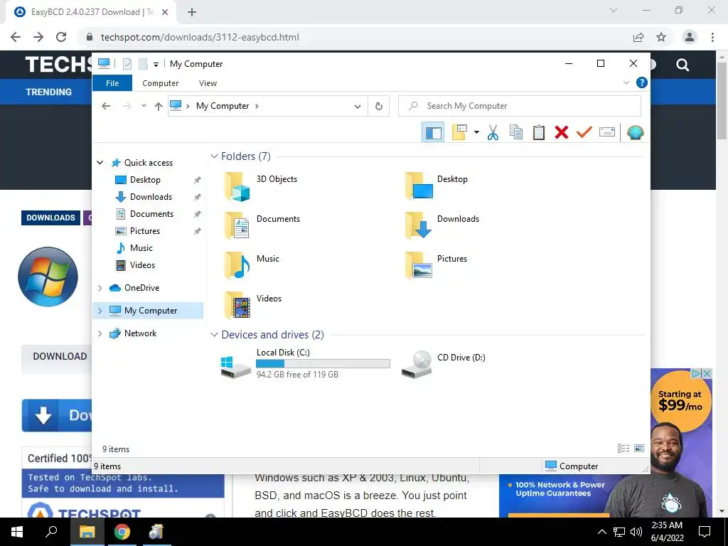This screenshot has width=728, height=546.
Task: Expand the ribbon using the chevron
Action: (x=626, y=82)
